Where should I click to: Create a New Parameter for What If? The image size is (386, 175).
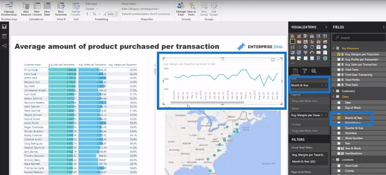(x=61, y=9)
